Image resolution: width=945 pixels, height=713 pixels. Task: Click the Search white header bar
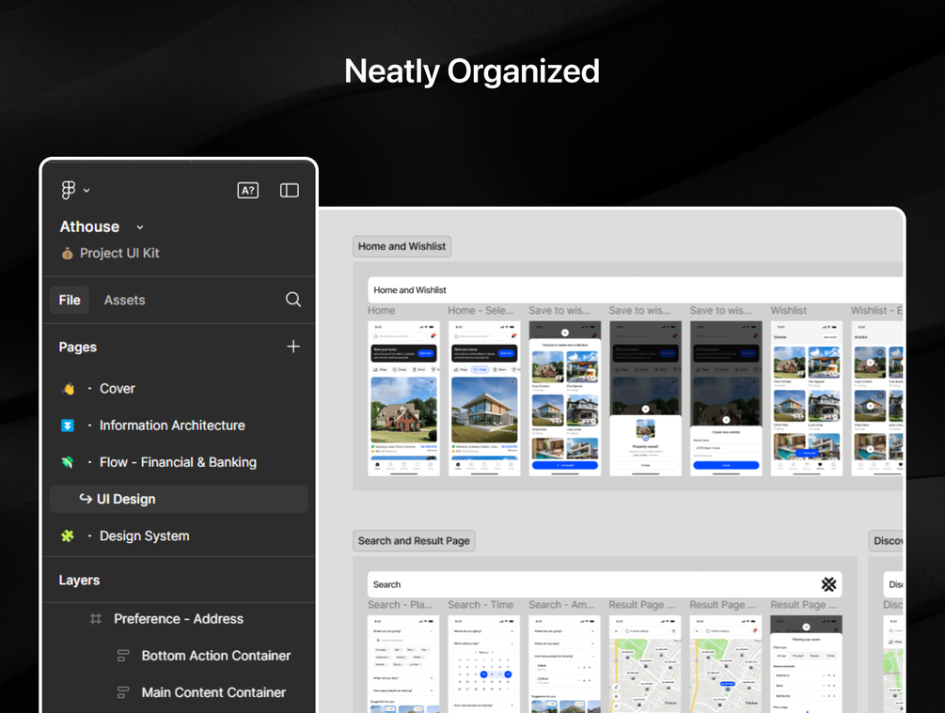pyautogui.click(x=605, y=584)
